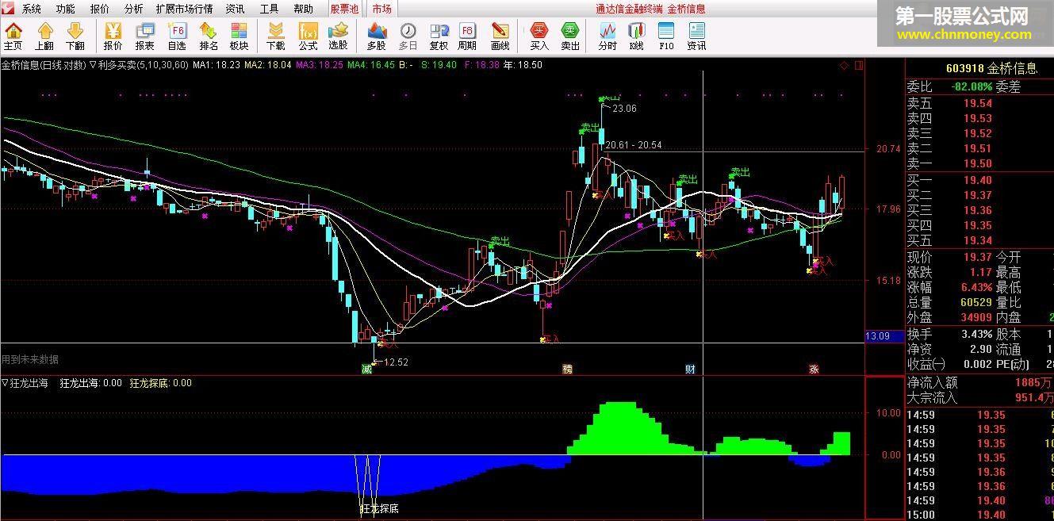Click the 金桥信息(日线 对数) chart title
The height and width of the screenshot is (521, 1054).
(44, 65)
